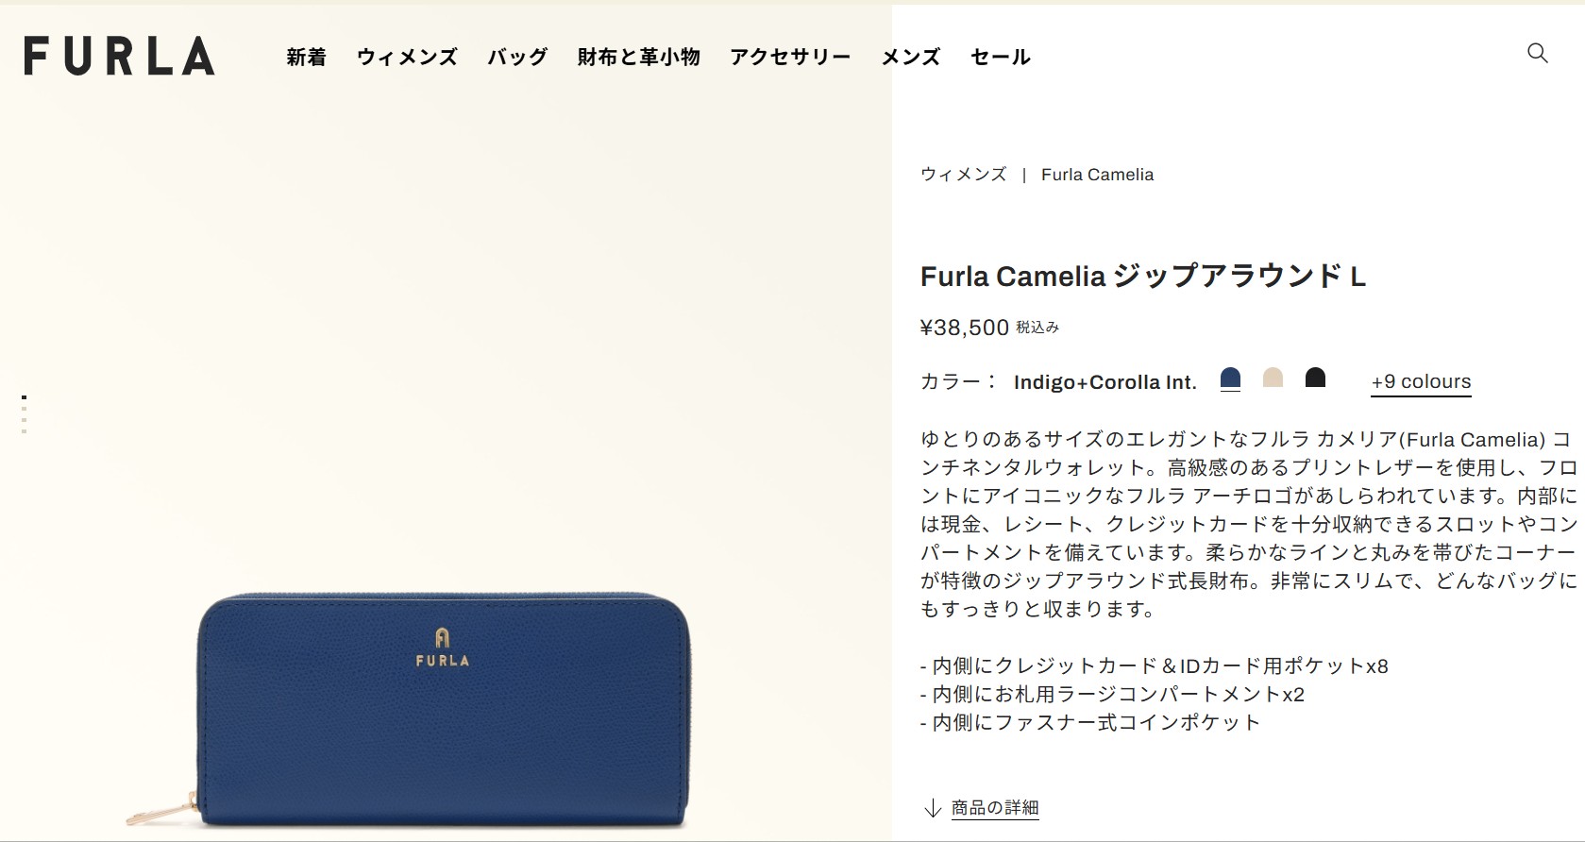Open the メンズ menu

click(911, 57)
